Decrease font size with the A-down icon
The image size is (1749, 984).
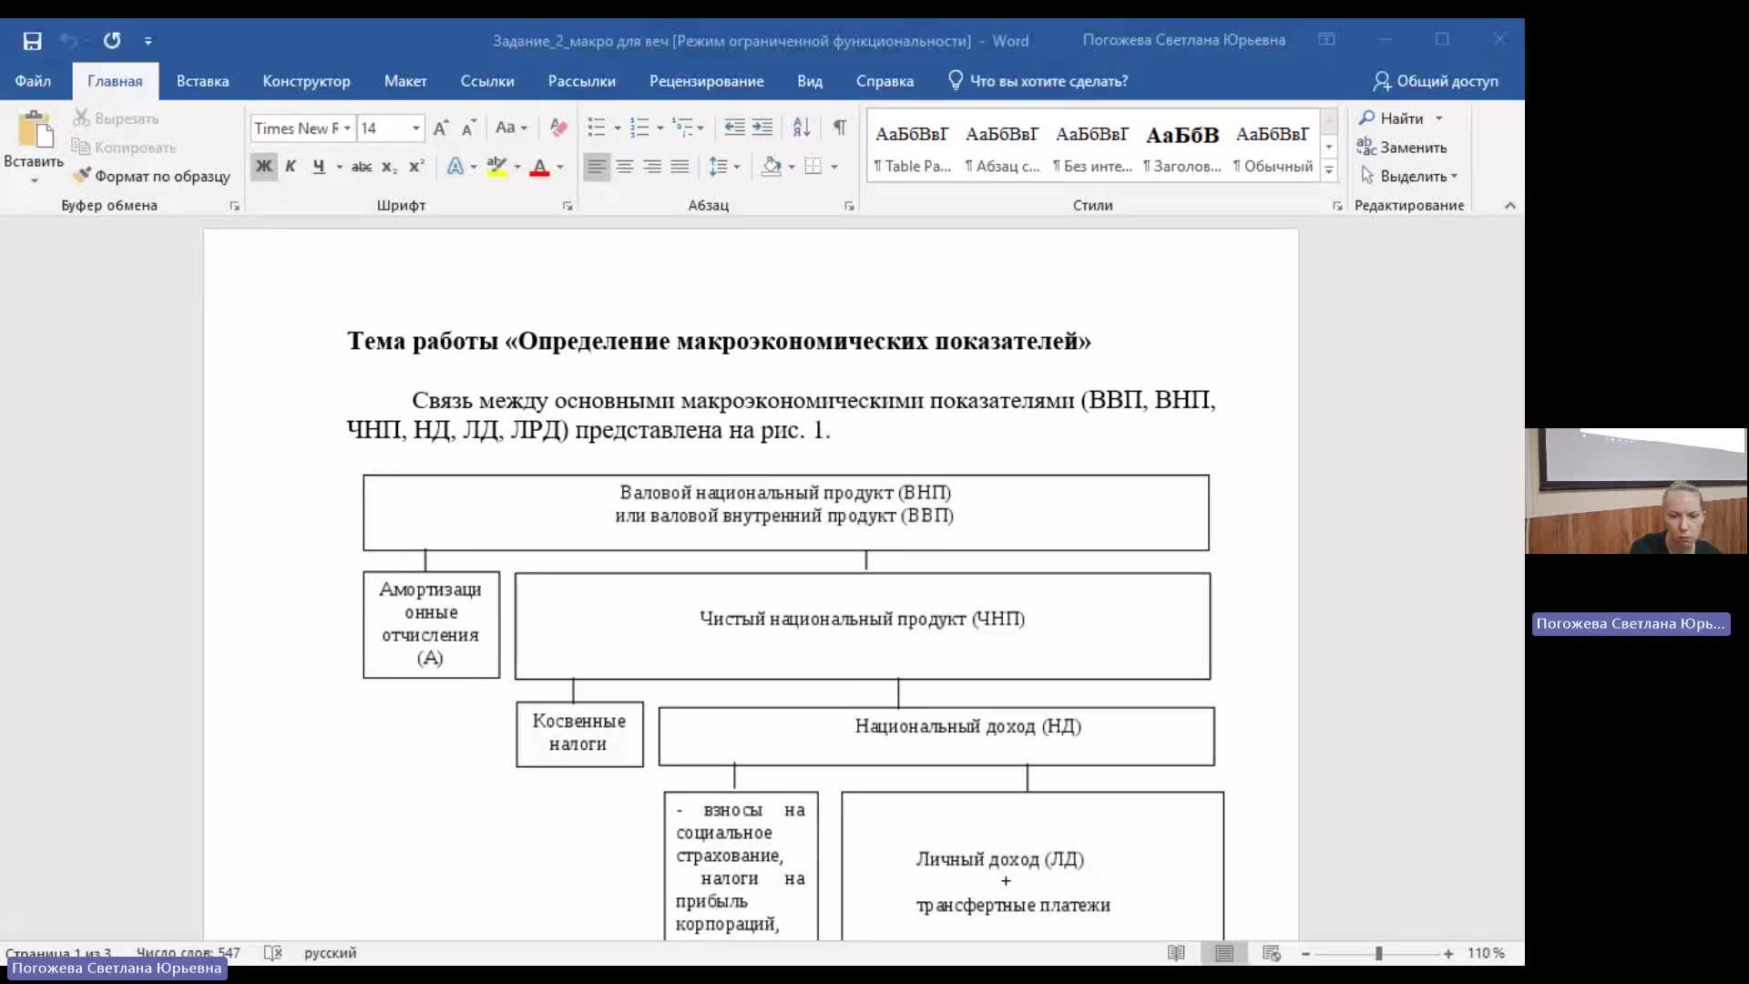468,128
